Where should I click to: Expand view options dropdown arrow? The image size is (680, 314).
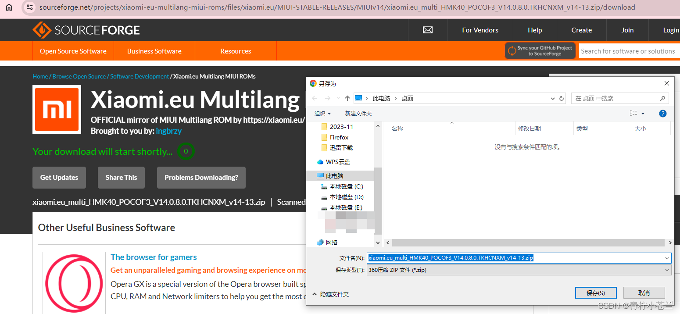click(643, 114)
